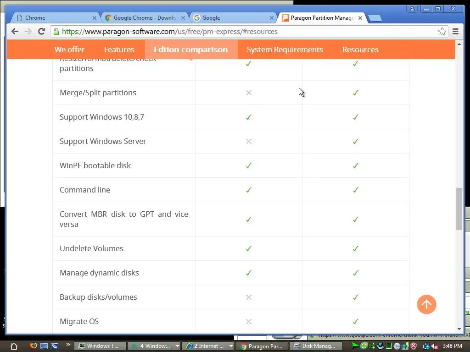The image size is (470, 352).
Task: Reload the Paragon page
Action: [41, 32]
